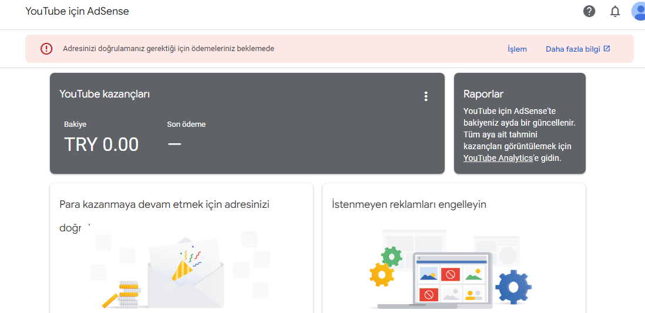Viewport: 645px width, 313px height.
Task: Click the TRY 0.00 balance value
Action: pyautogui.click(x=101, y=144)
